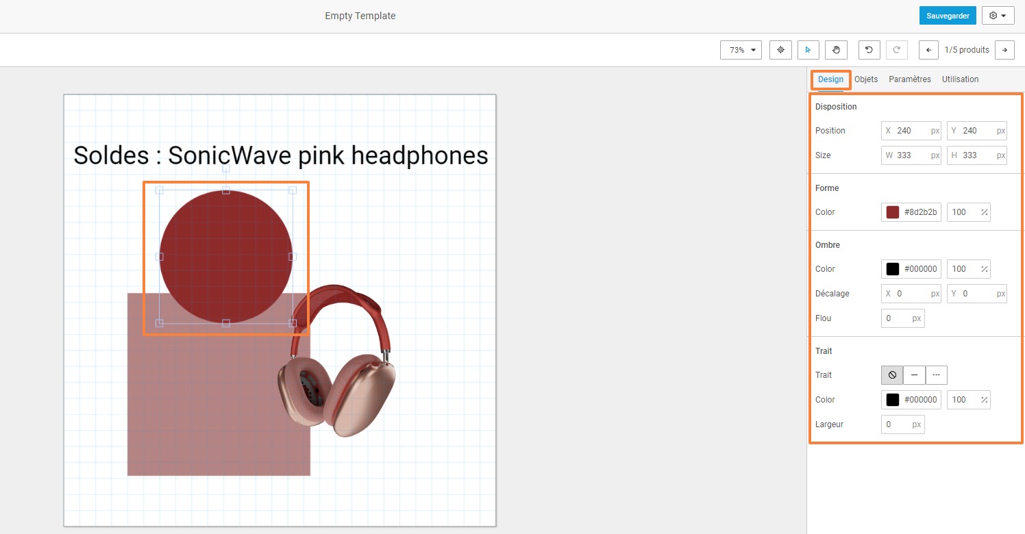Click the 1/5 produits counter
Screen dimensions: 1025x534
click(x=967, y=50)
